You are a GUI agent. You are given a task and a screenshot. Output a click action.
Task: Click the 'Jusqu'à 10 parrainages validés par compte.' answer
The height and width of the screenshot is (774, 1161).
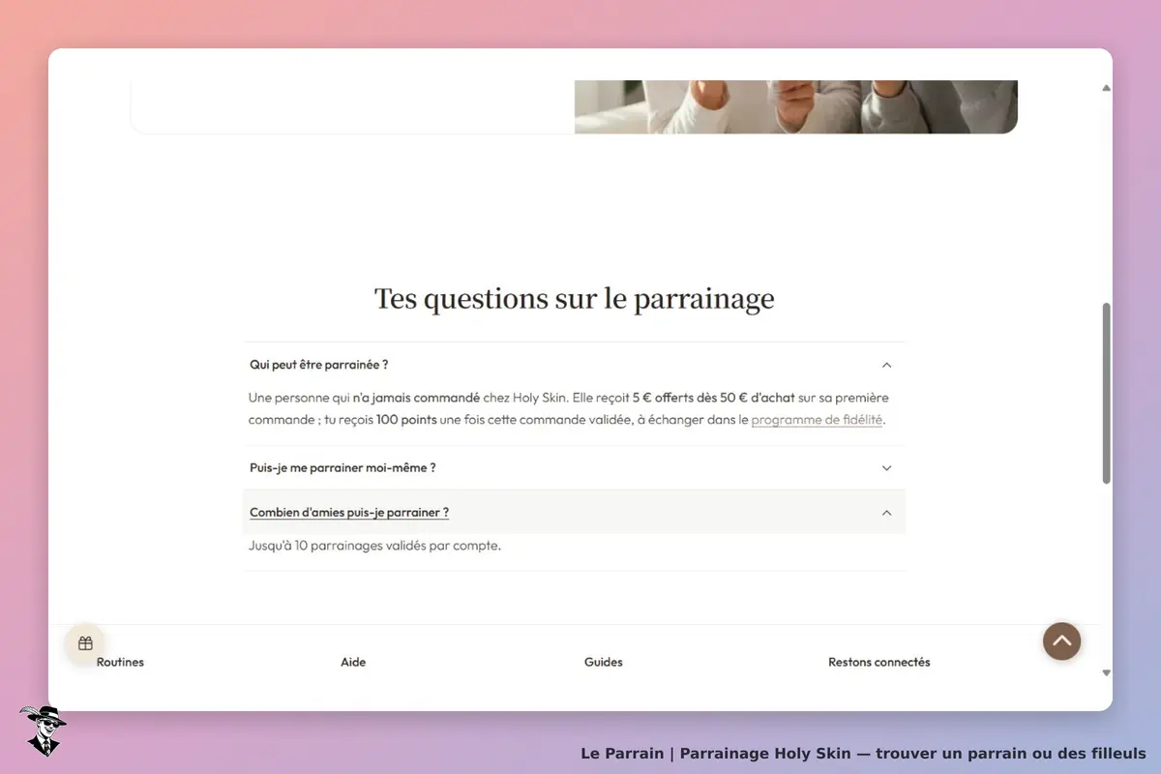pos(374,546)
